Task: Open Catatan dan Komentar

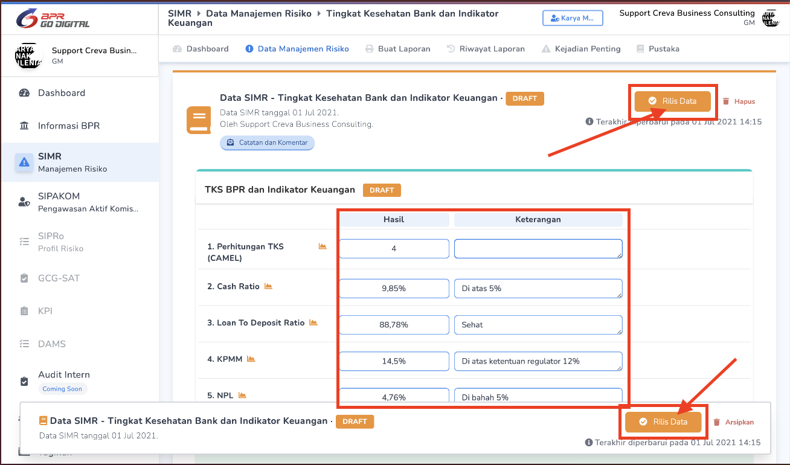Action: (x=267, y=143)
